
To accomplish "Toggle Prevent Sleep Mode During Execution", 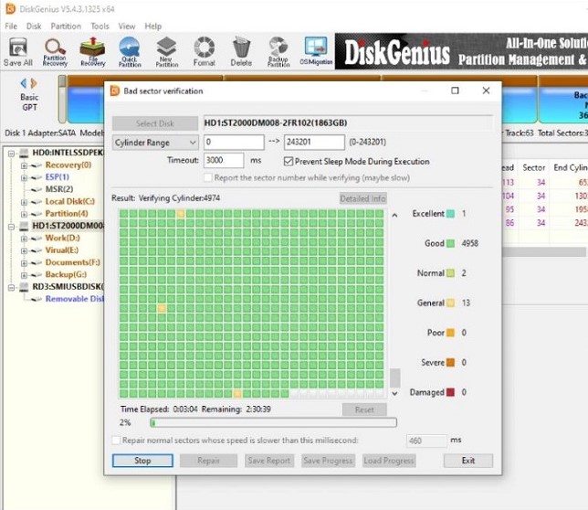I will [288, 162].
